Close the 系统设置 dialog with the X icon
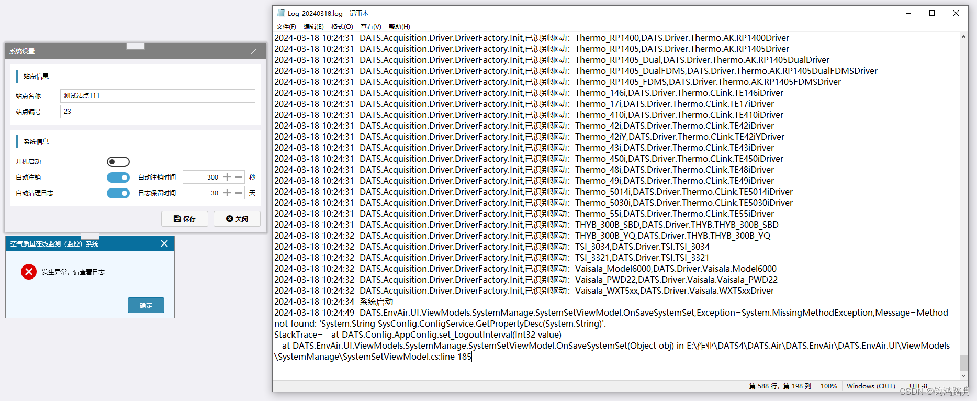The height and width of the screenshot is (401, 977). pyautogui.click(x=254, y=51)
